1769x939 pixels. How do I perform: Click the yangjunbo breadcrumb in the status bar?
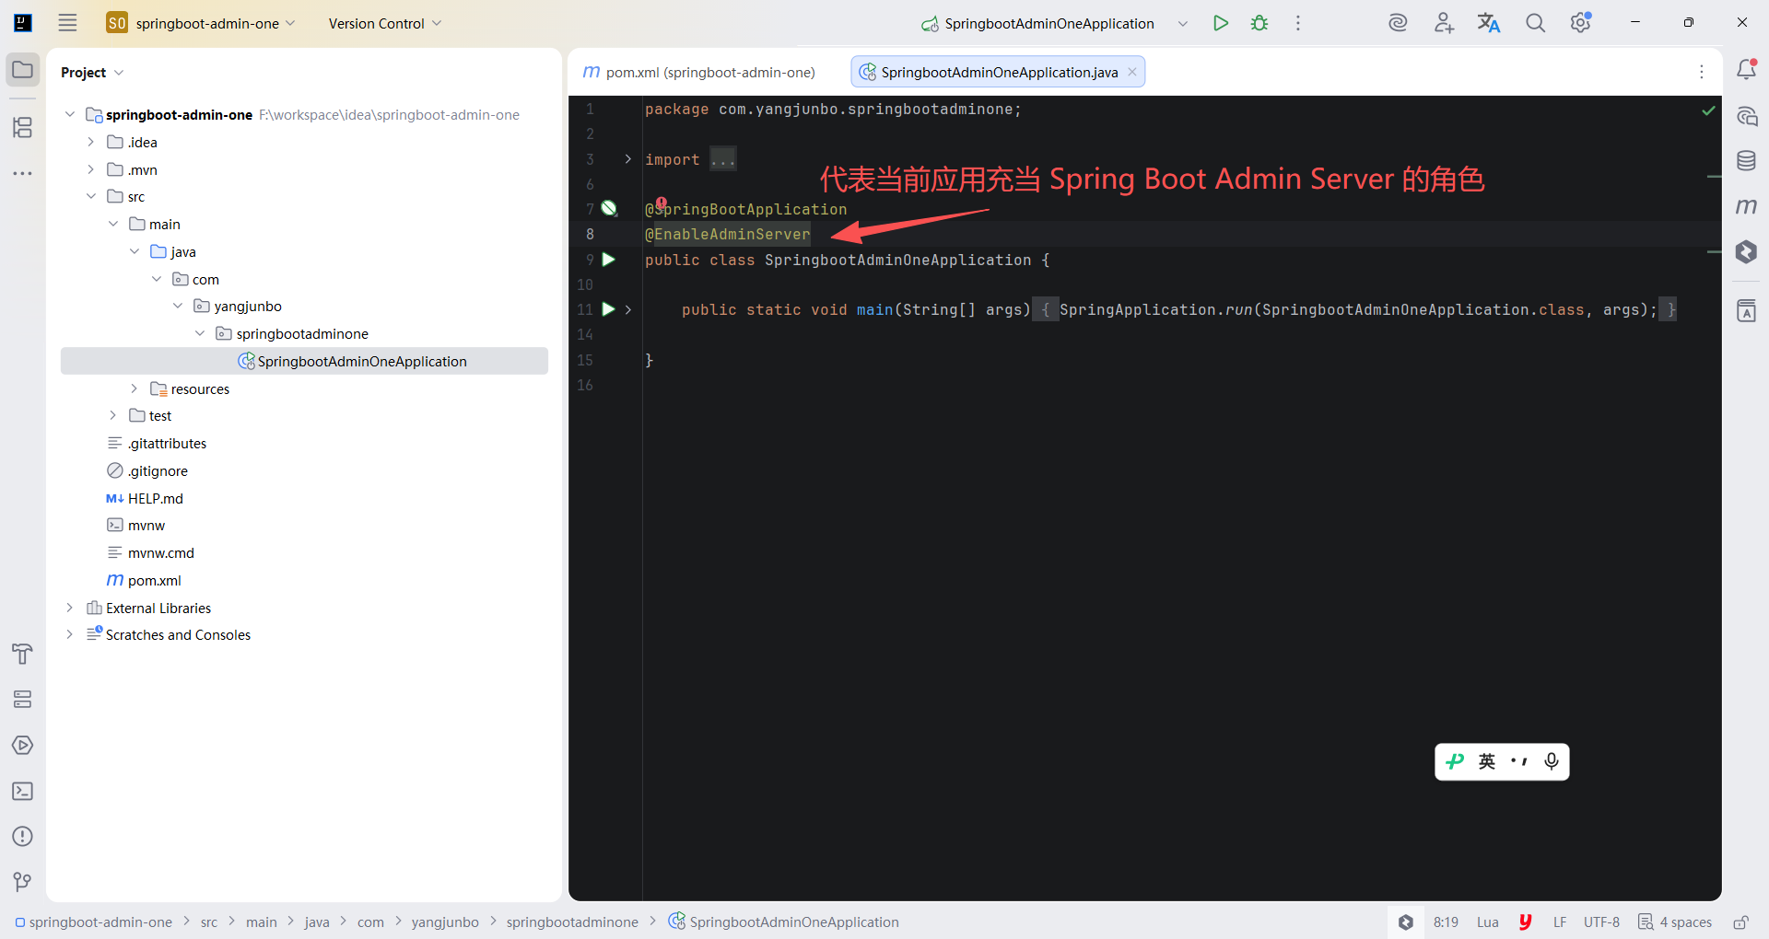click(445, 922)
